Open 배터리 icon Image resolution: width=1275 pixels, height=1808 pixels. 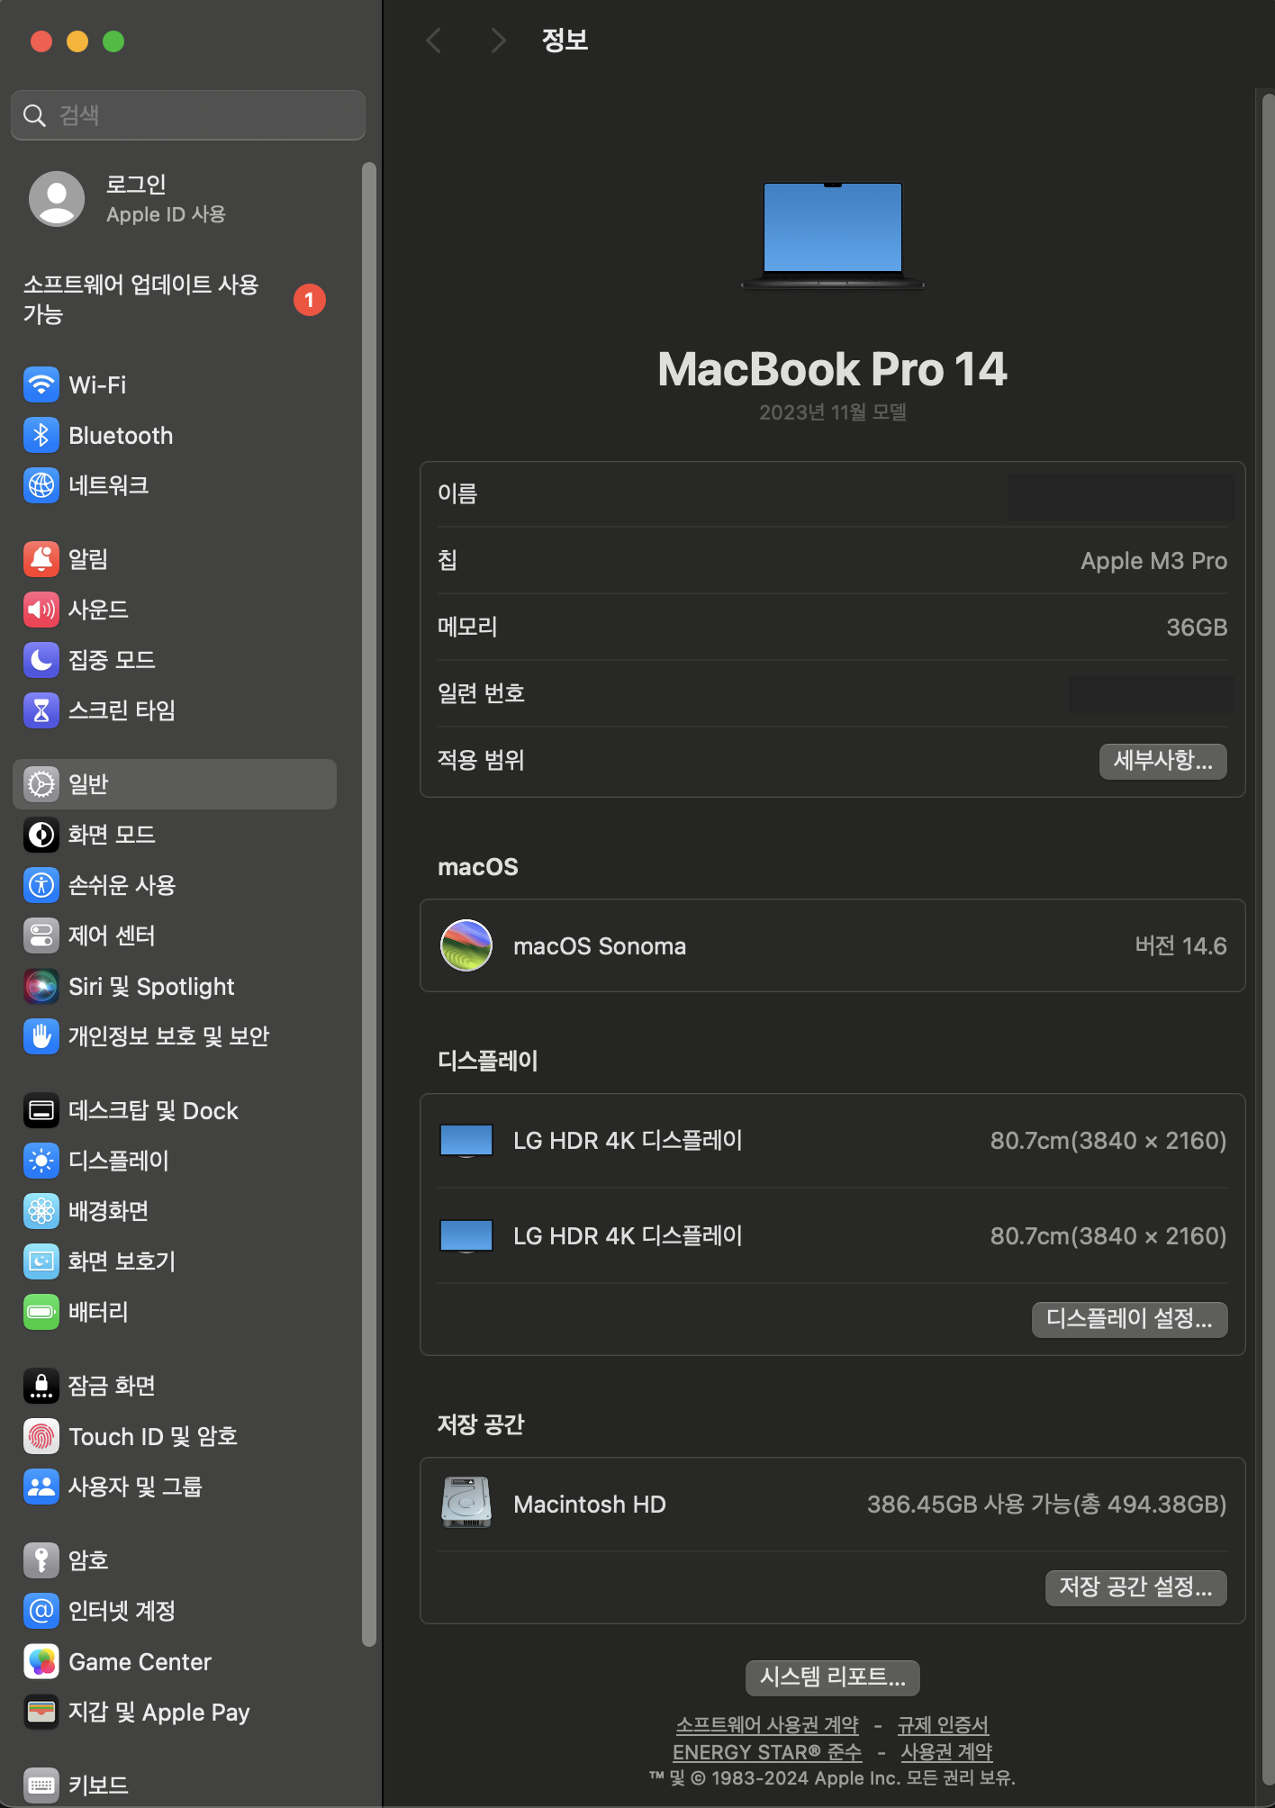point(41,1312)
